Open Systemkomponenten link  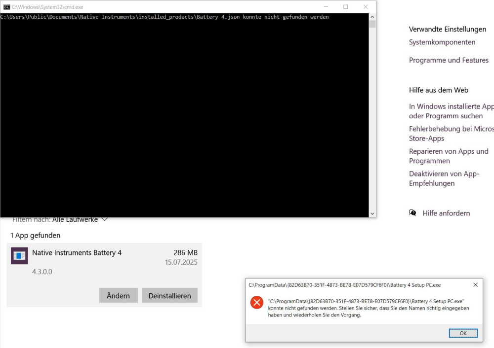coord(442,42)
